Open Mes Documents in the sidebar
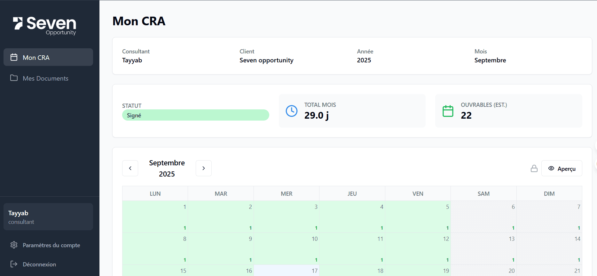 [x=45, y=78]
